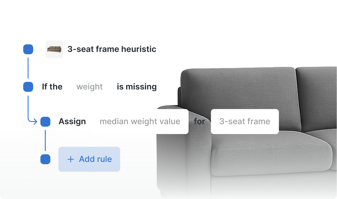Click the 'is missing' condition text

(137, 87)
